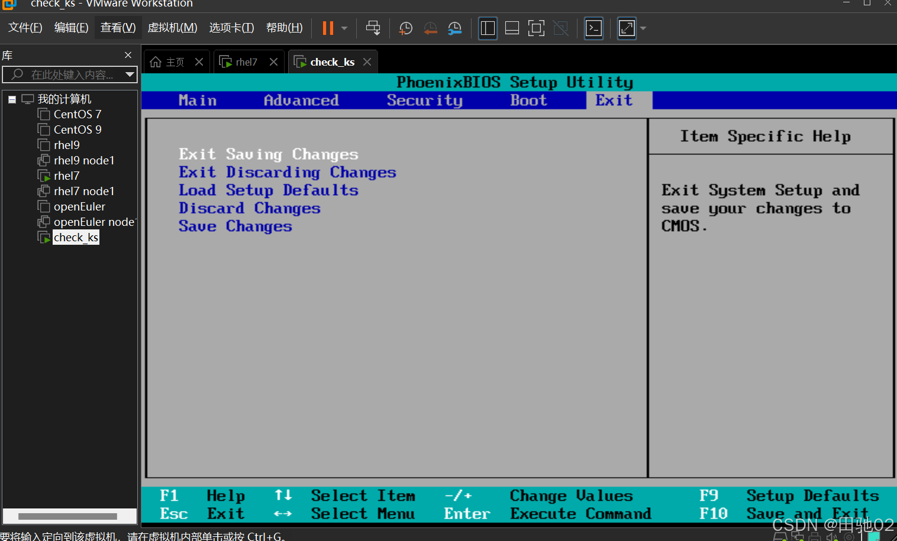Toggle the thumbnail bar view icon

512,28
